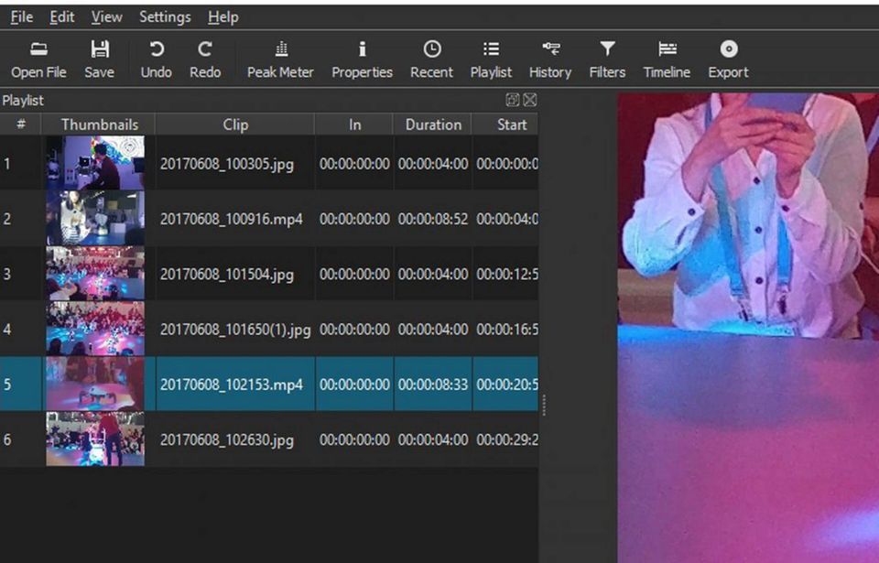Select clip 20170608_100916.mp4 in playlist

[x=231, y=219]
